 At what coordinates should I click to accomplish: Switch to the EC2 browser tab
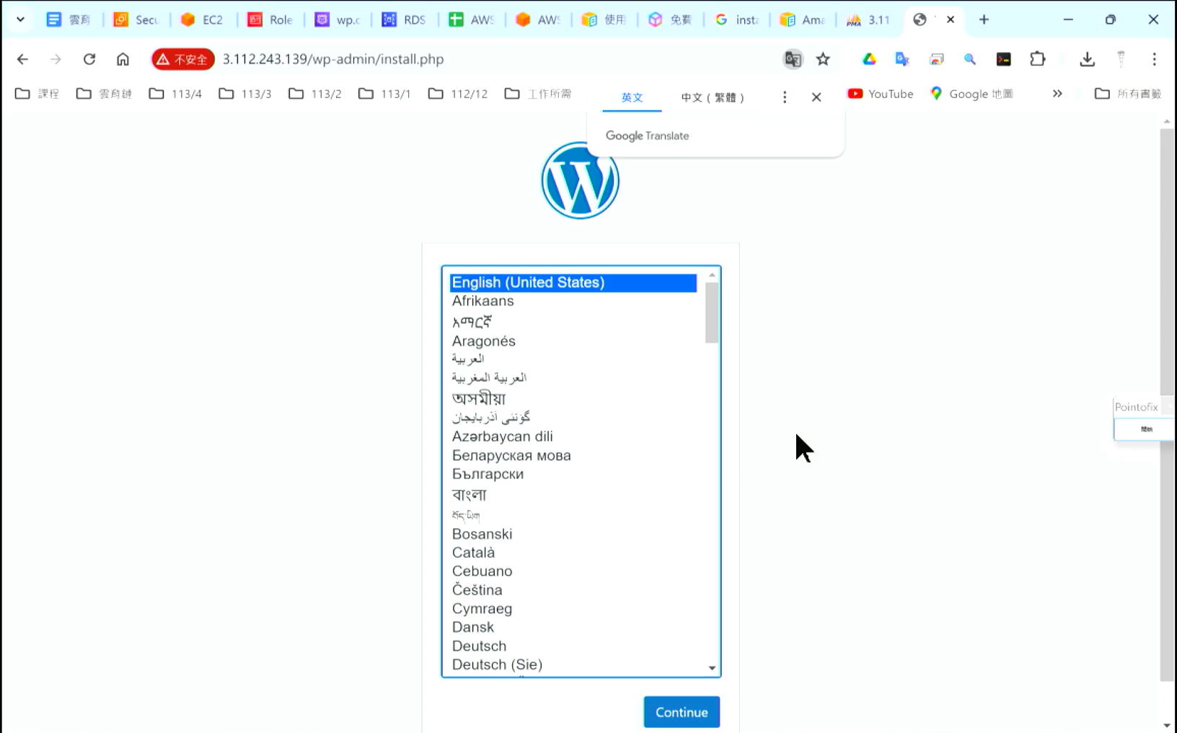pos(202,19)
